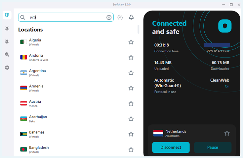The height and width of the screenshot is (158, 243).
Task: Select Argentina (Virtual) location
Action: [x=77, y=73]
